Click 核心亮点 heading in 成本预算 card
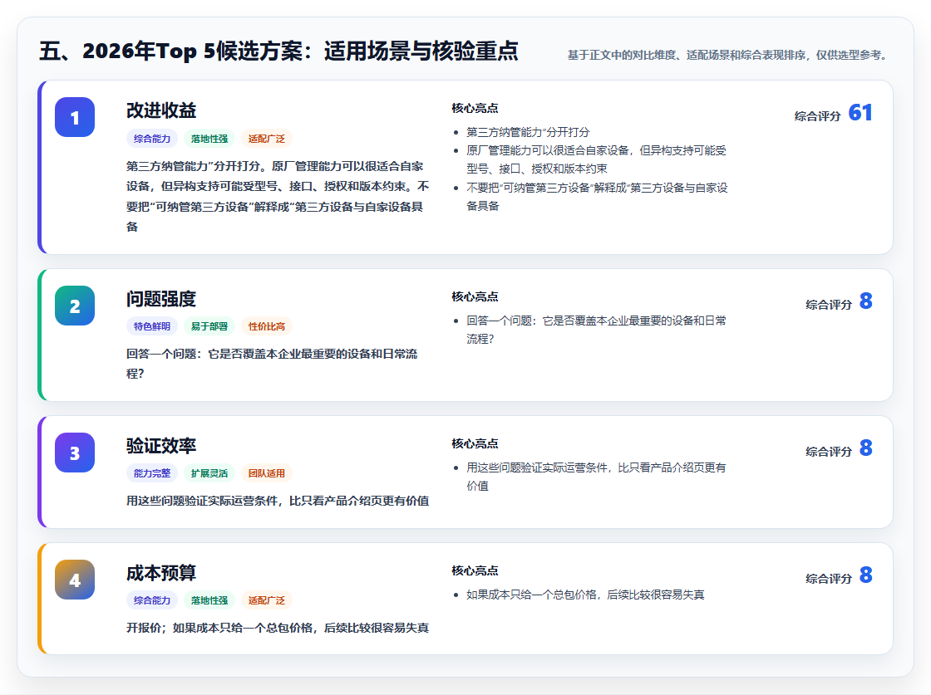This screenshot has height=695, width=931. pos(475,570)
